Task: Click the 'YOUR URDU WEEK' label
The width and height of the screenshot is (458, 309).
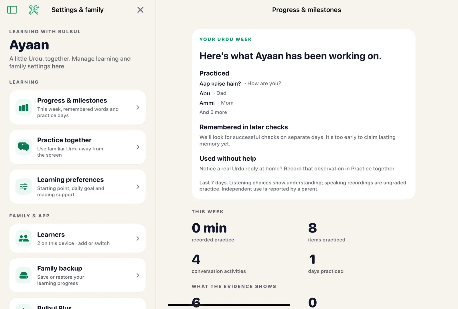Action: click(226, 40)
